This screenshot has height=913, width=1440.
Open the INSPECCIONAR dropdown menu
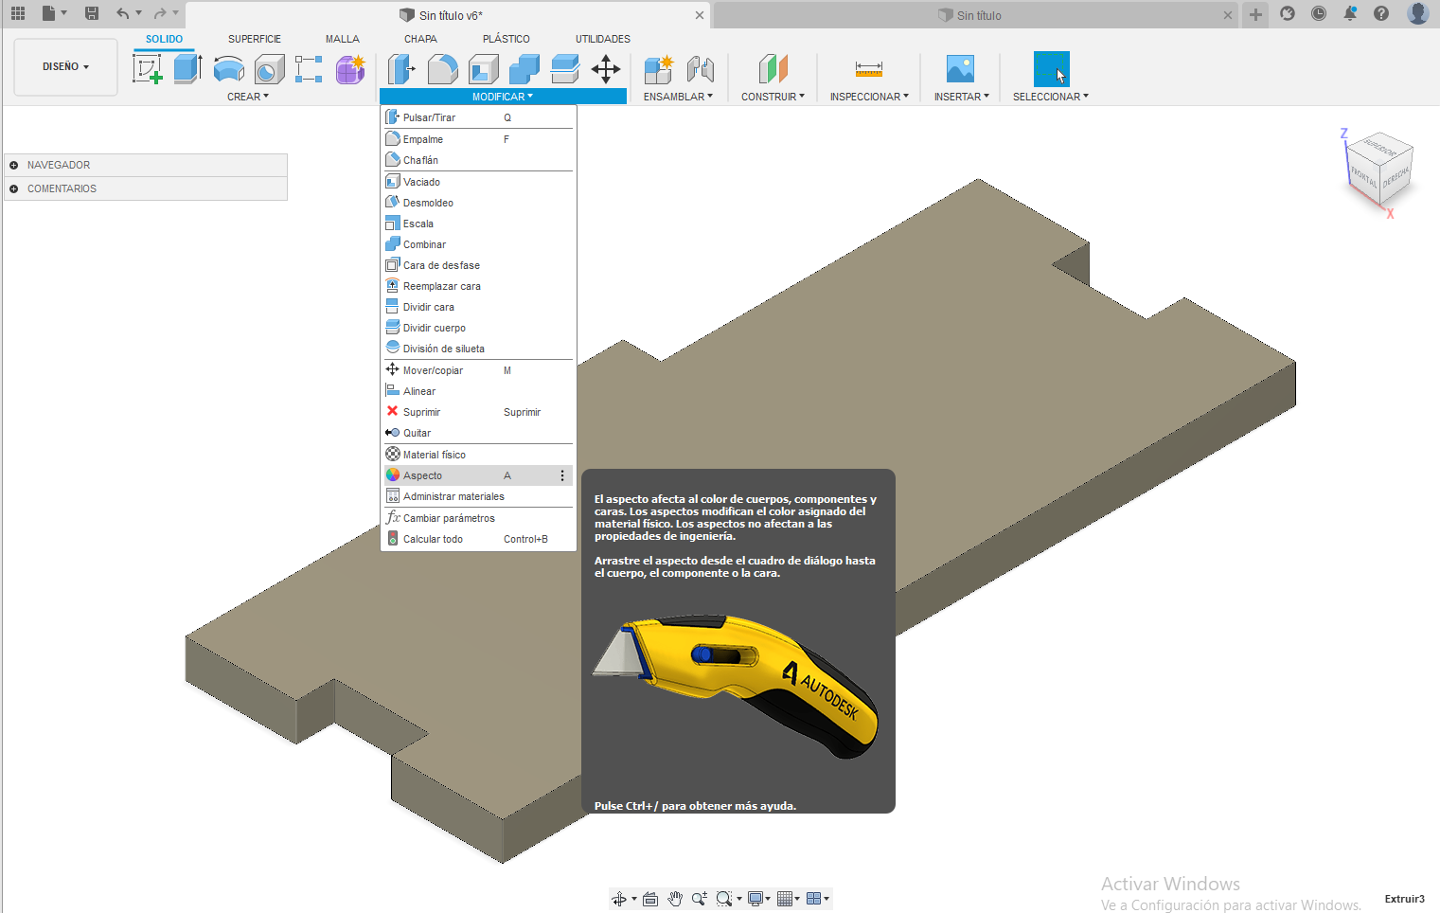click(x=869, y=97)
